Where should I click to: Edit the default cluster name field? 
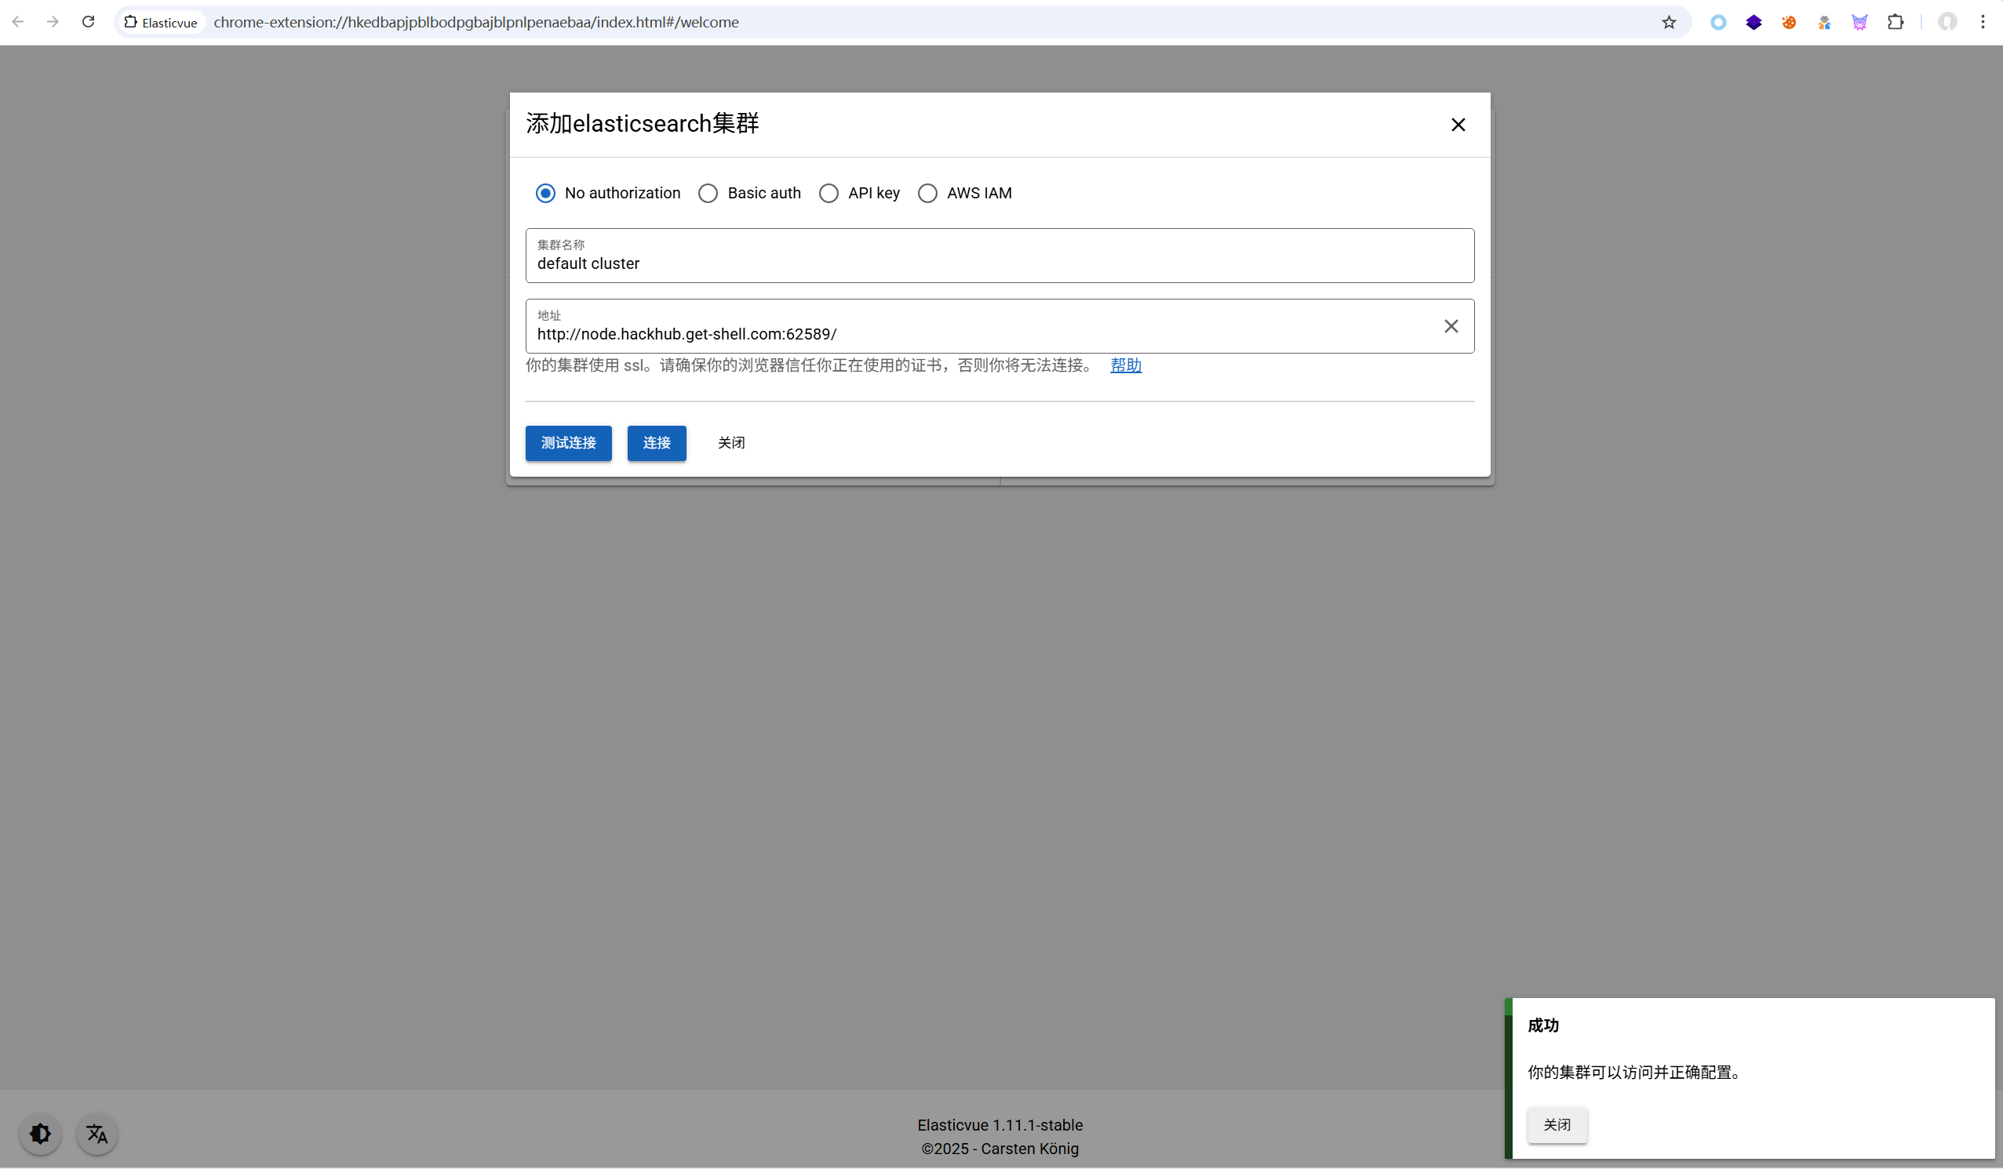(795, 263)
